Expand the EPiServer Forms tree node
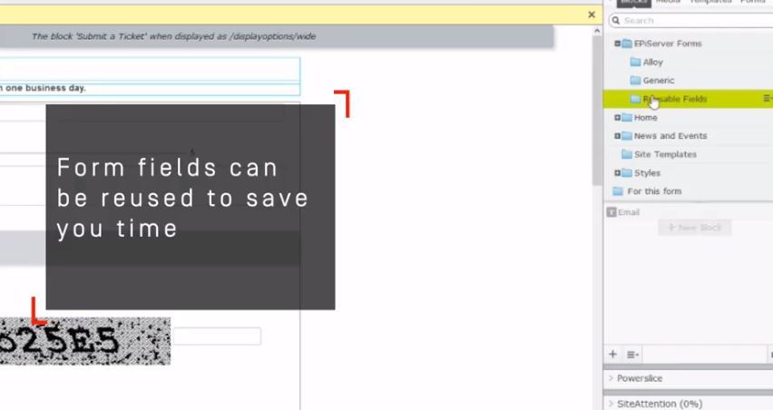The image size is (773, 410). click(617, 44)
